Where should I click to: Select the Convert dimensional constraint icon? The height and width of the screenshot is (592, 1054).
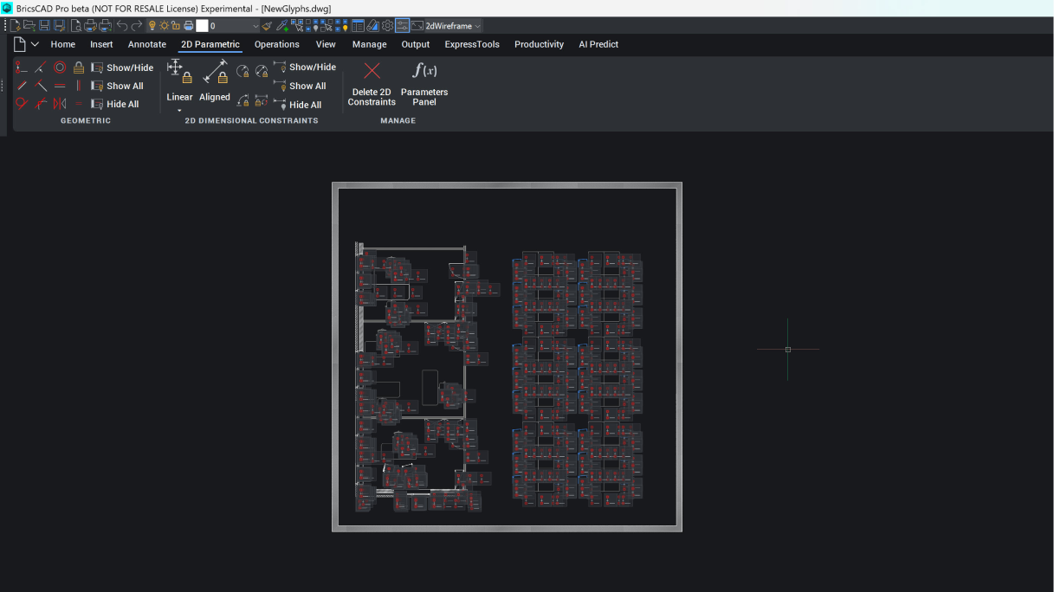(x=262, y=100)
